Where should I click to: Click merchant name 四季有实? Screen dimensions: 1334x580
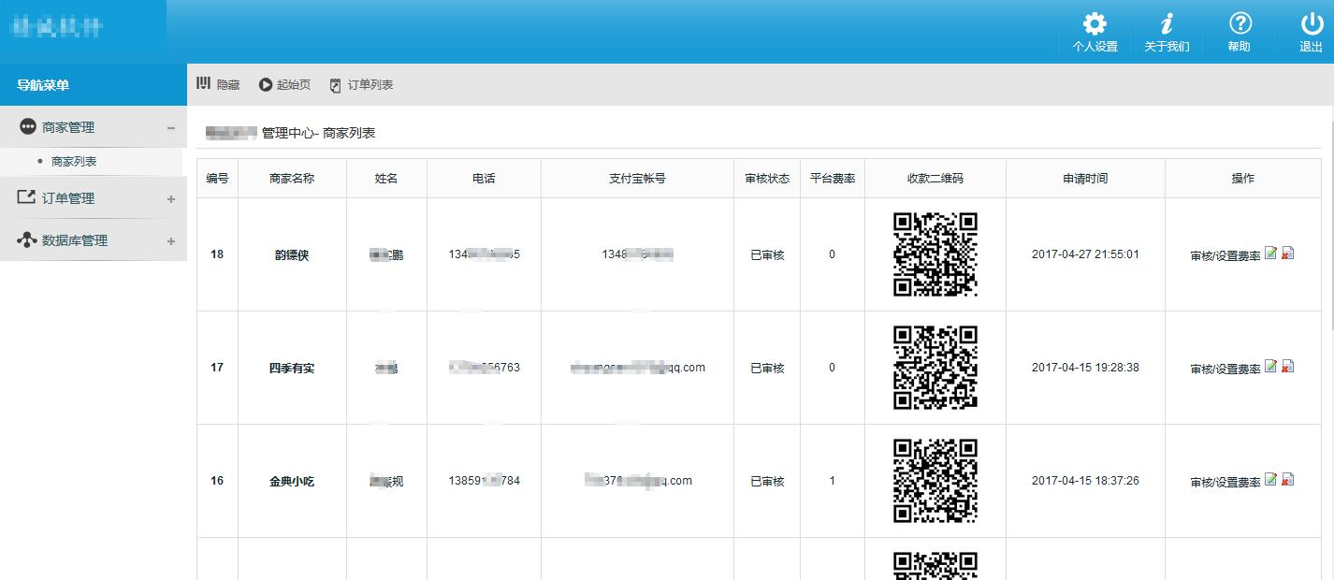pyautogui.click(x=292, y=368)
